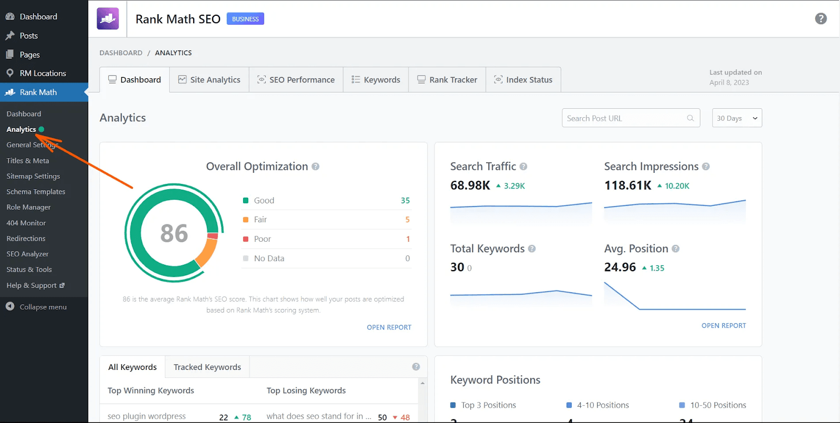Click the Avg. Position sparkline chart
This screenshot has height=423, width=840.
675,296
